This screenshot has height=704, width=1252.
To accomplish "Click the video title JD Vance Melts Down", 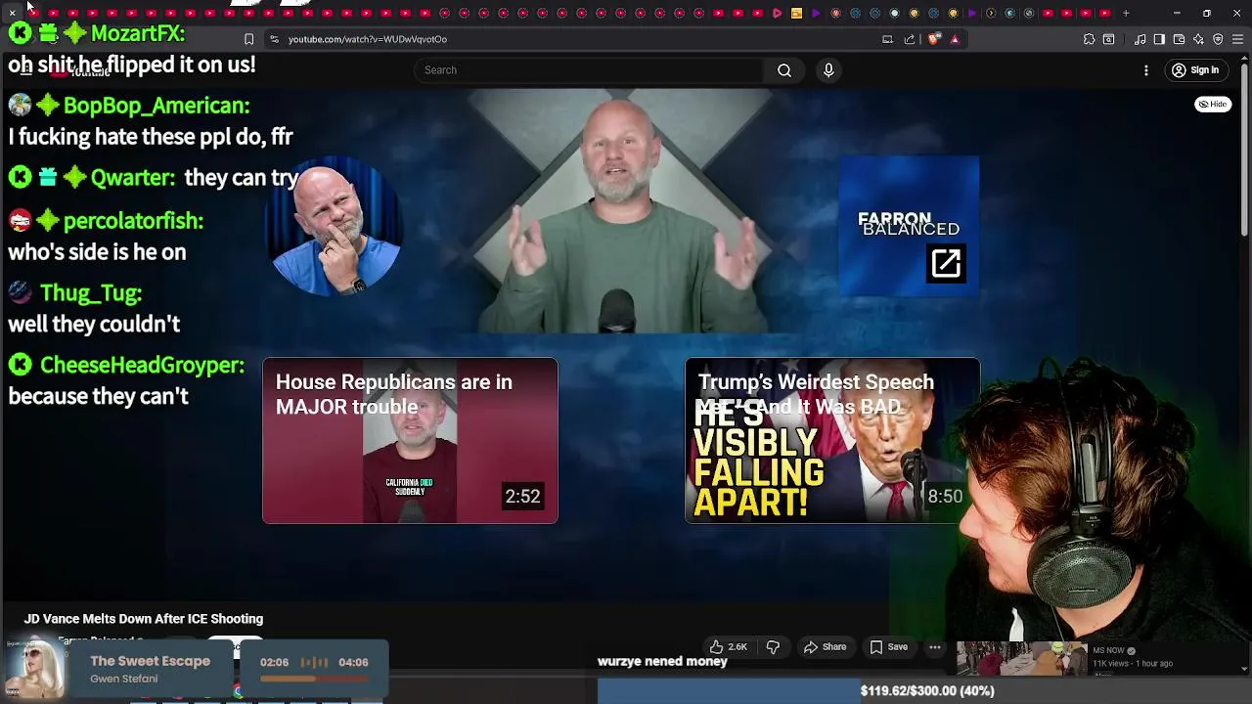I will (x=144, y=619).
